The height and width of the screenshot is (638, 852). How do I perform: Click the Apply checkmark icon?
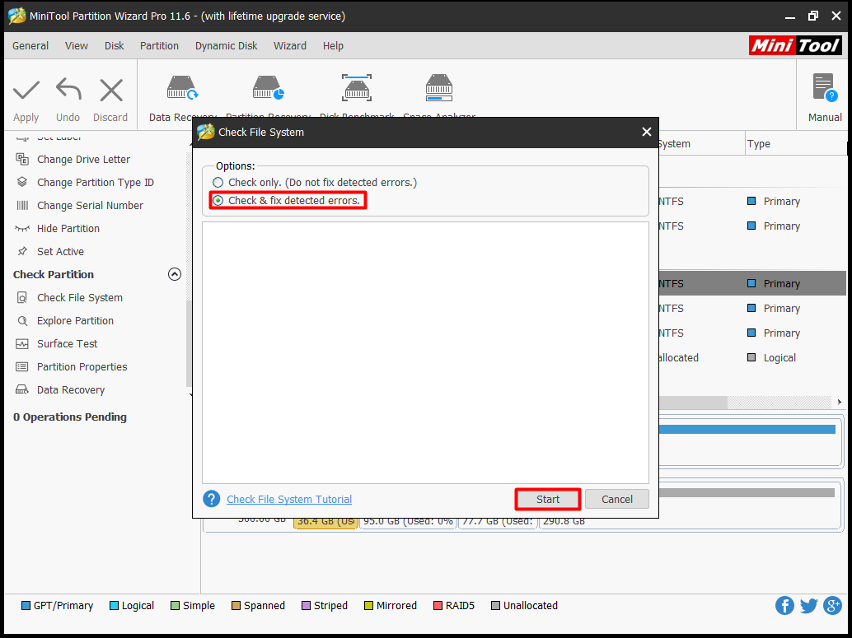(26, 90)
